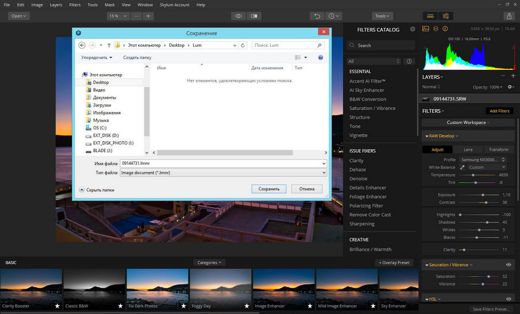Viewport: 520px width, 314px height.
Task: Open the filter category info icon
Action: click(409, 61)
